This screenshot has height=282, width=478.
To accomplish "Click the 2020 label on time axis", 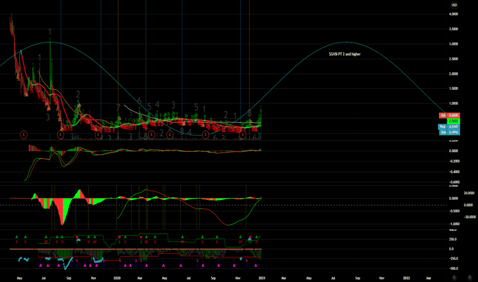I will point(117,278).
